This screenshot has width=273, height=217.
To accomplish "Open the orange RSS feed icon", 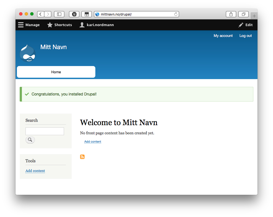I will coord(82,157).
